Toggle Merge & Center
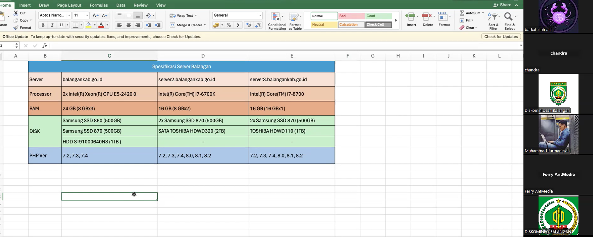 [x=187, y=25]
